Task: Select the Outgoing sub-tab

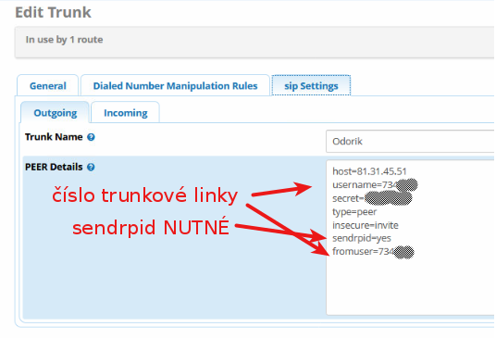Action: tap(55, 113)
